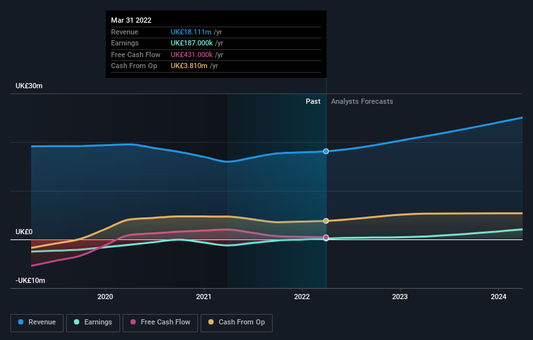Click the -UK£10m y-axis label
Viewport: 533px width, 340px height.
31,280
